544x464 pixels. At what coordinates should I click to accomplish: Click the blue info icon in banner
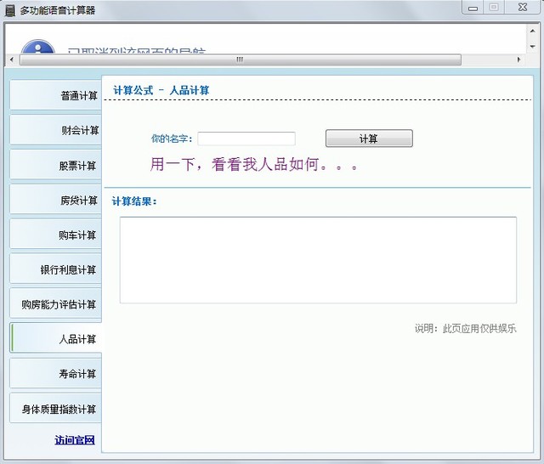(x=37, y=49)
